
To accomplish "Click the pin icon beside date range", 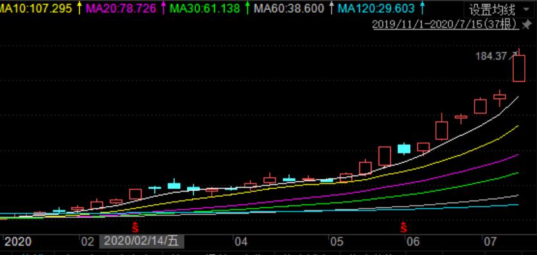I will click(x=526, y=24).
